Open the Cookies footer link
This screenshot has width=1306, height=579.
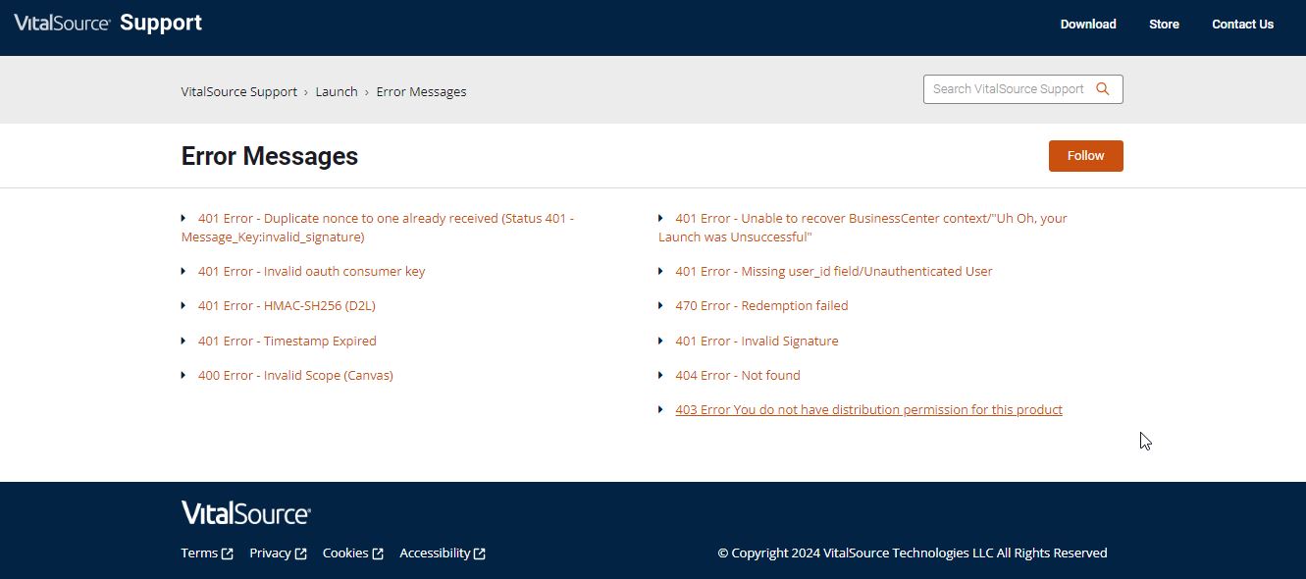[345, 553]
